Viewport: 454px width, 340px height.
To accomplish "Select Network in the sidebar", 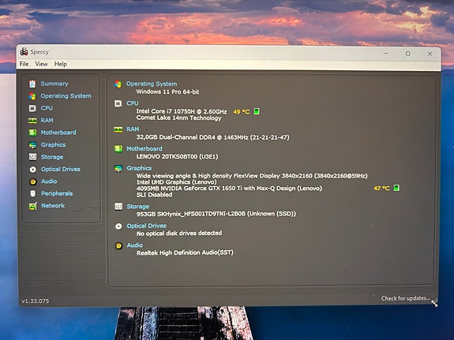I will click(x=53, y=205).
